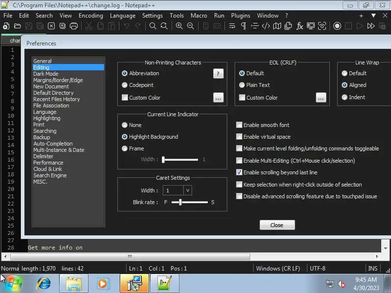
Task: Open the Encoding menu
Action: click(91, 16)
